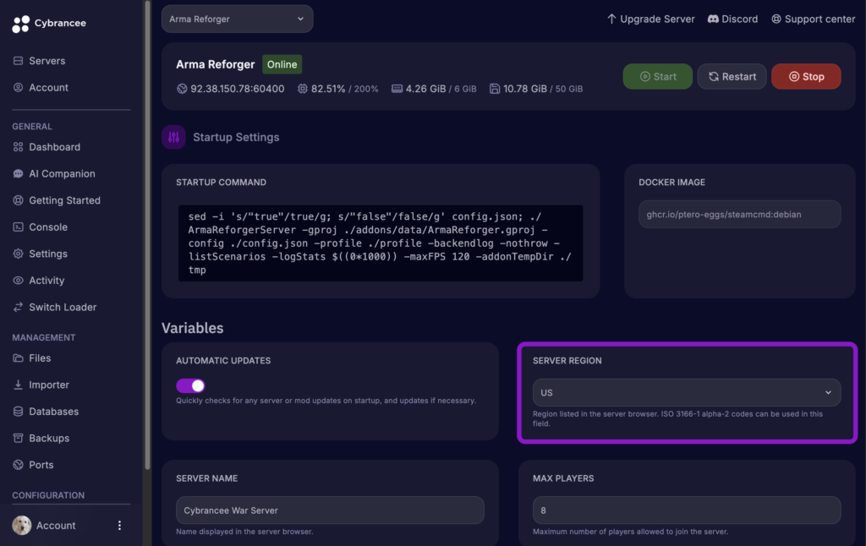866x546 pixels.
Task: Click the 4.26 GiB memory value
Action: 425,89
